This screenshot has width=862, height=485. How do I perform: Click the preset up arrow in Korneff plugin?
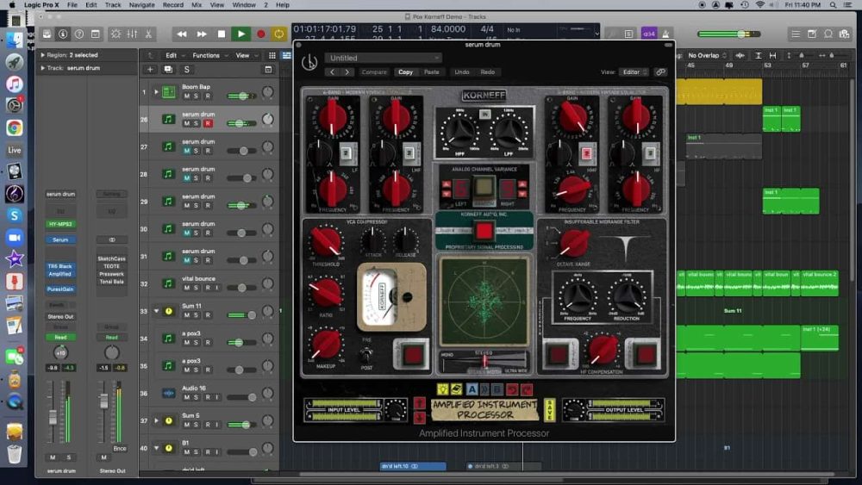pyautogui.click(x=420, y=404)
